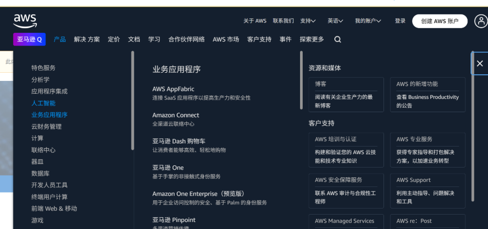
Task: Click the 业务应用程序 section heading
Action: pos(177,69)
